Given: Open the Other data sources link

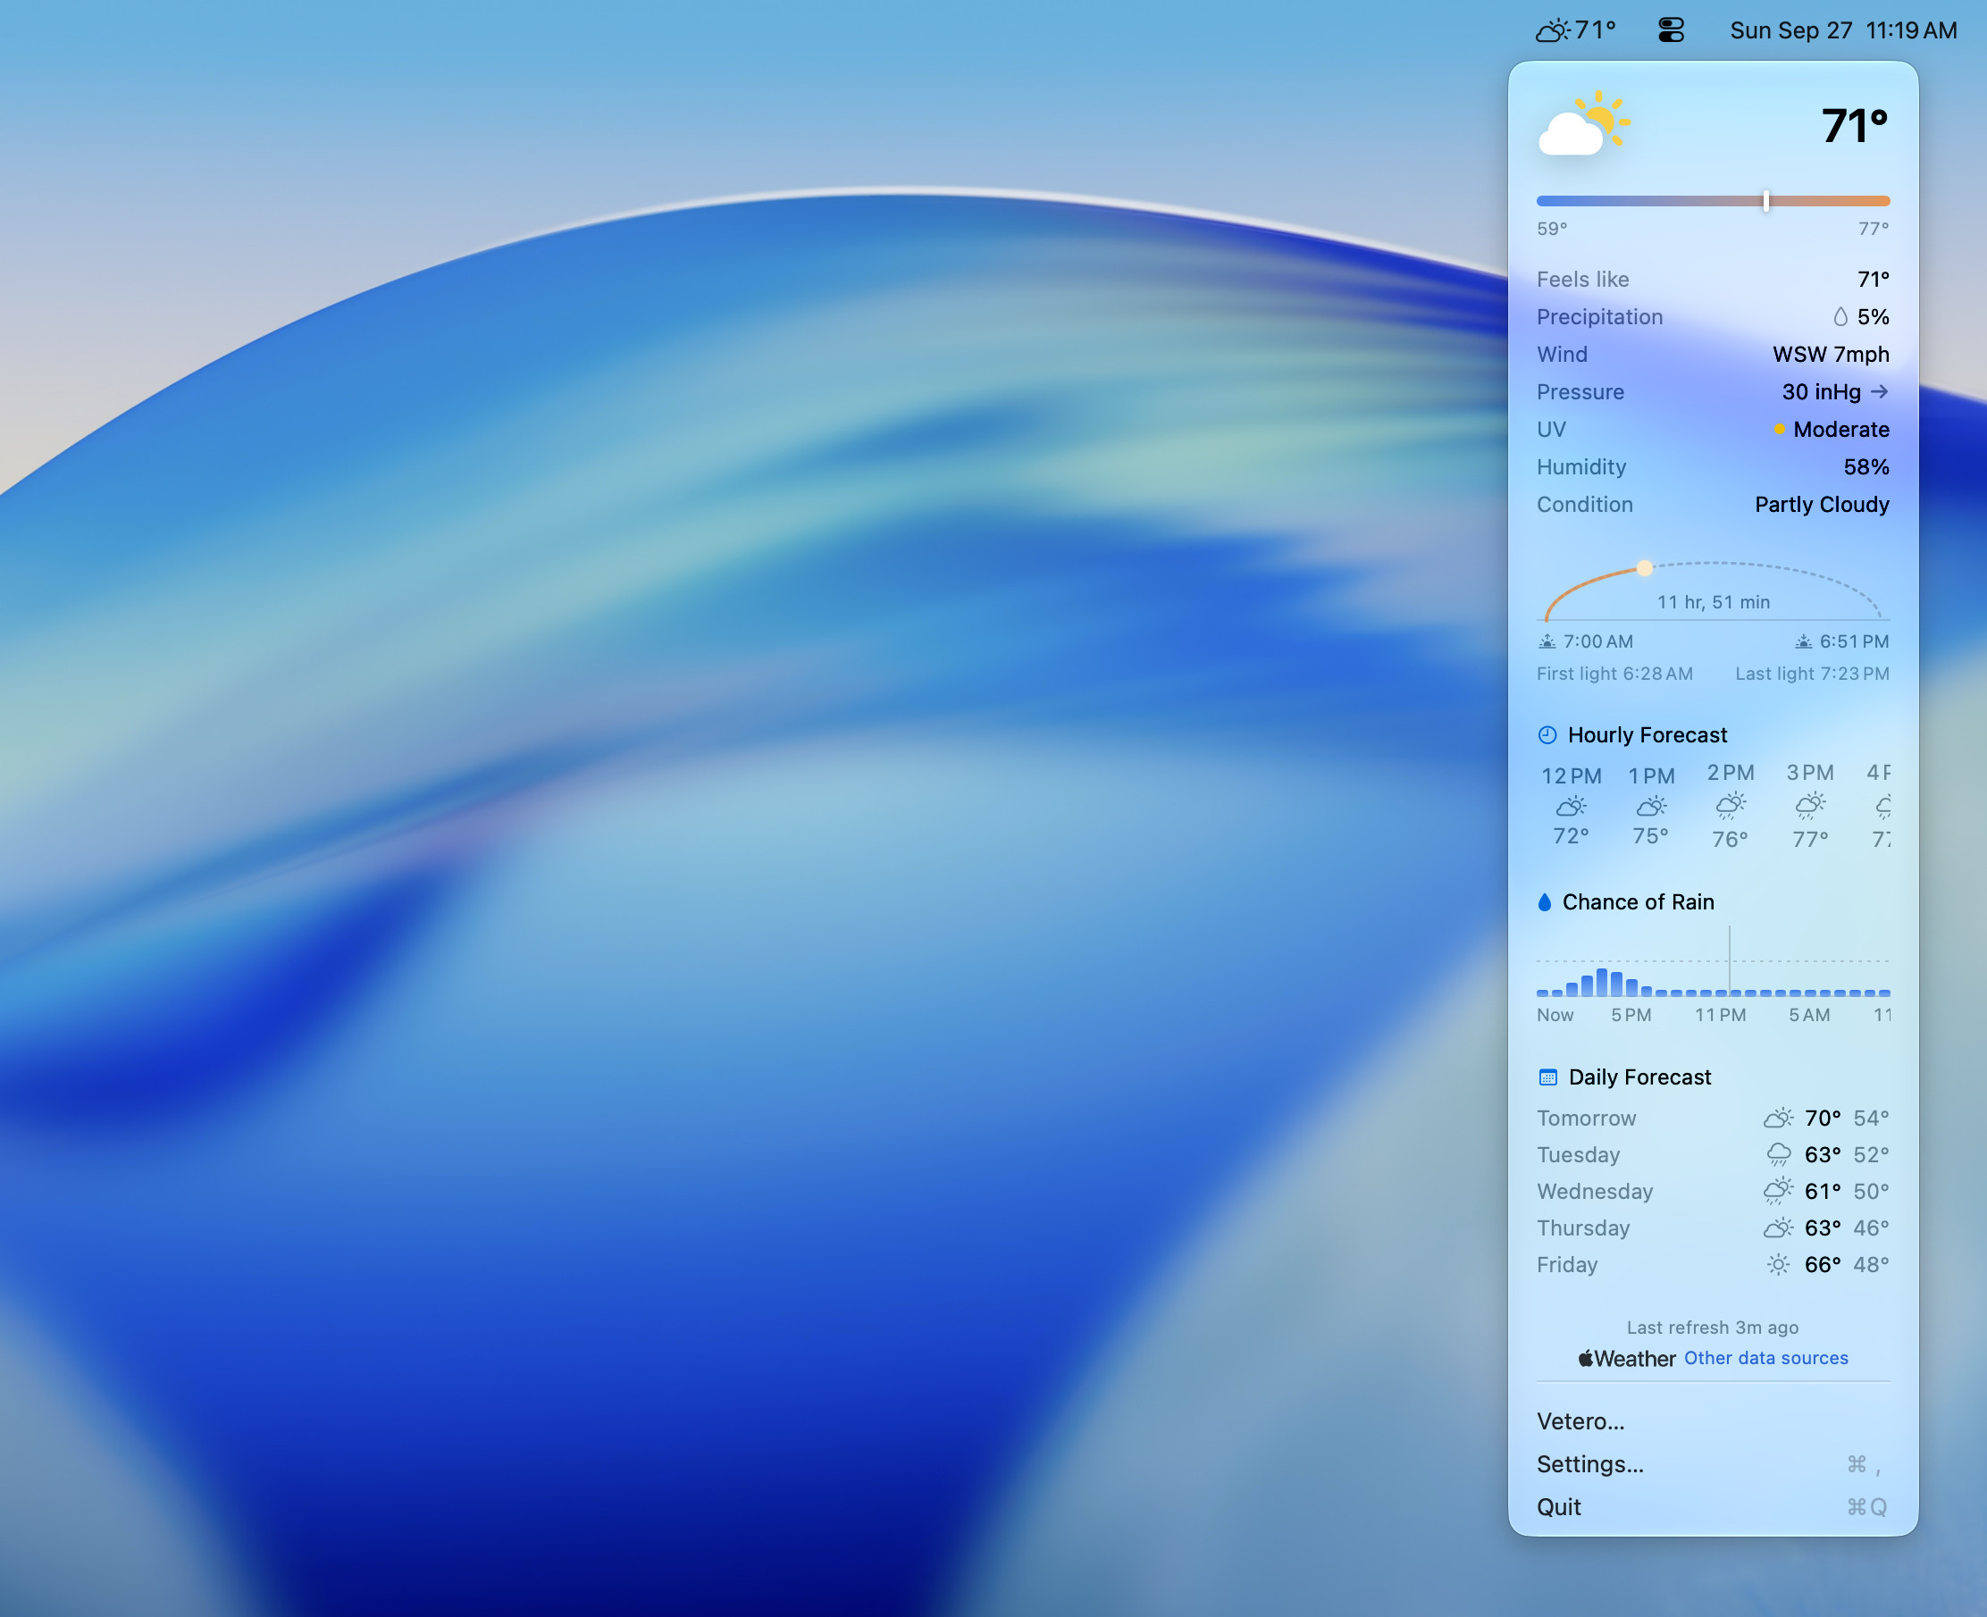Looking at the screenshot, I should [x=1765, y=1358].
